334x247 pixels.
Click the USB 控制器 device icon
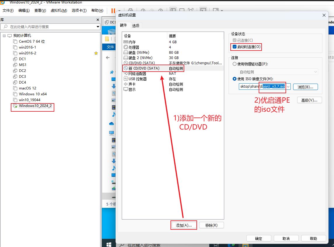pos(126,79)
